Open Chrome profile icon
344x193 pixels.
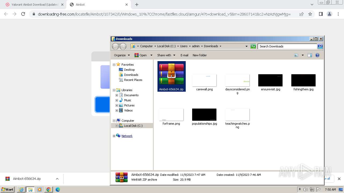pyautogui.click(x=329, y=14)
